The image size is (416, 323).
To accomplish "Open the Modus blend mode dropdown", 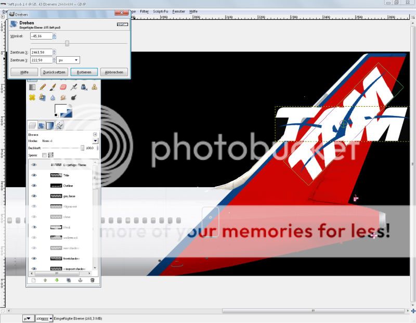I will click(x=95, y=141).
